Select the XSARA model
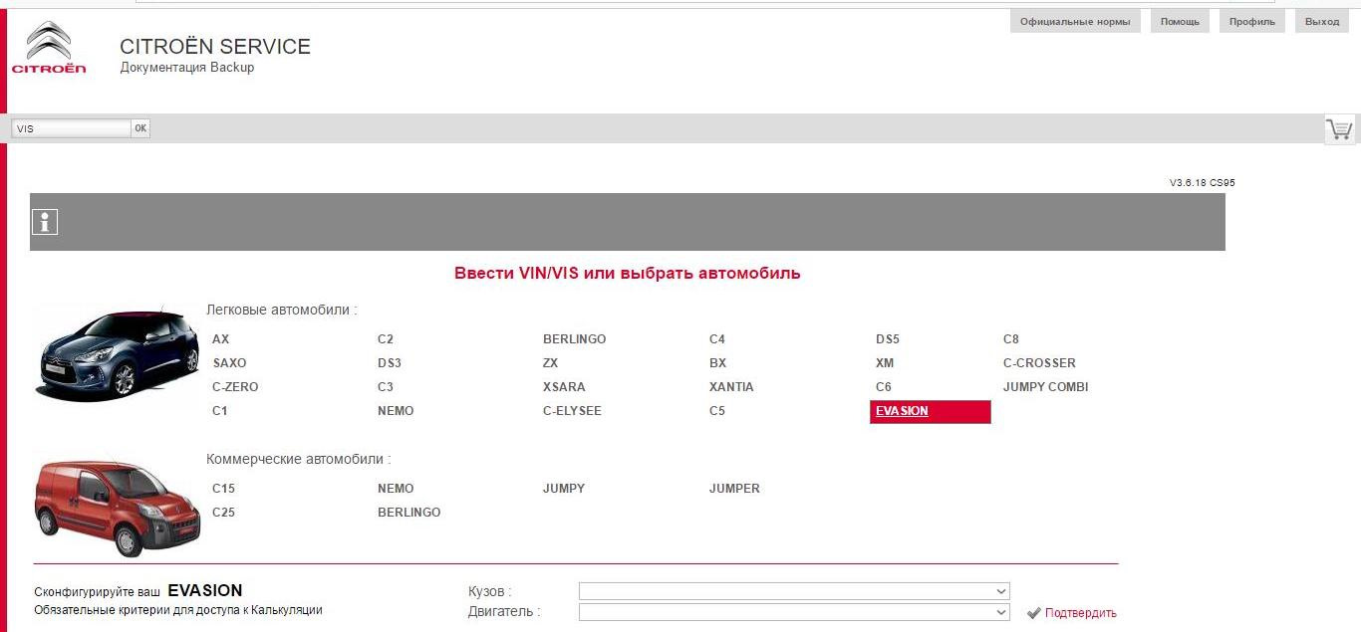Screen dimensions: 1361x632 pyautogui.click(x=564, y=387)
